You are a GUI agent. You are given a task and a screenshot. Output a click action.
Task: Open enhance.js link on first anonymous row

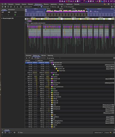(110, 65)
